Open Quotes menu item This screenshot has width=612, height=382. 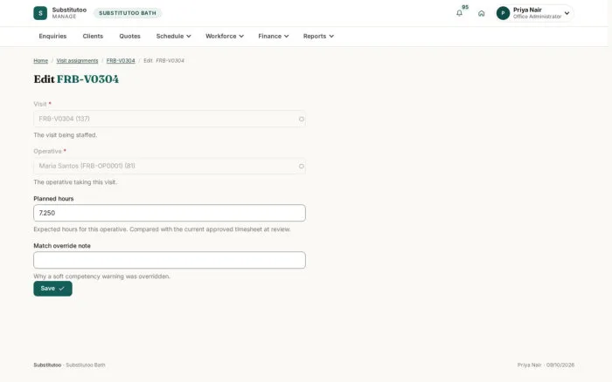[x=129, y=37]
